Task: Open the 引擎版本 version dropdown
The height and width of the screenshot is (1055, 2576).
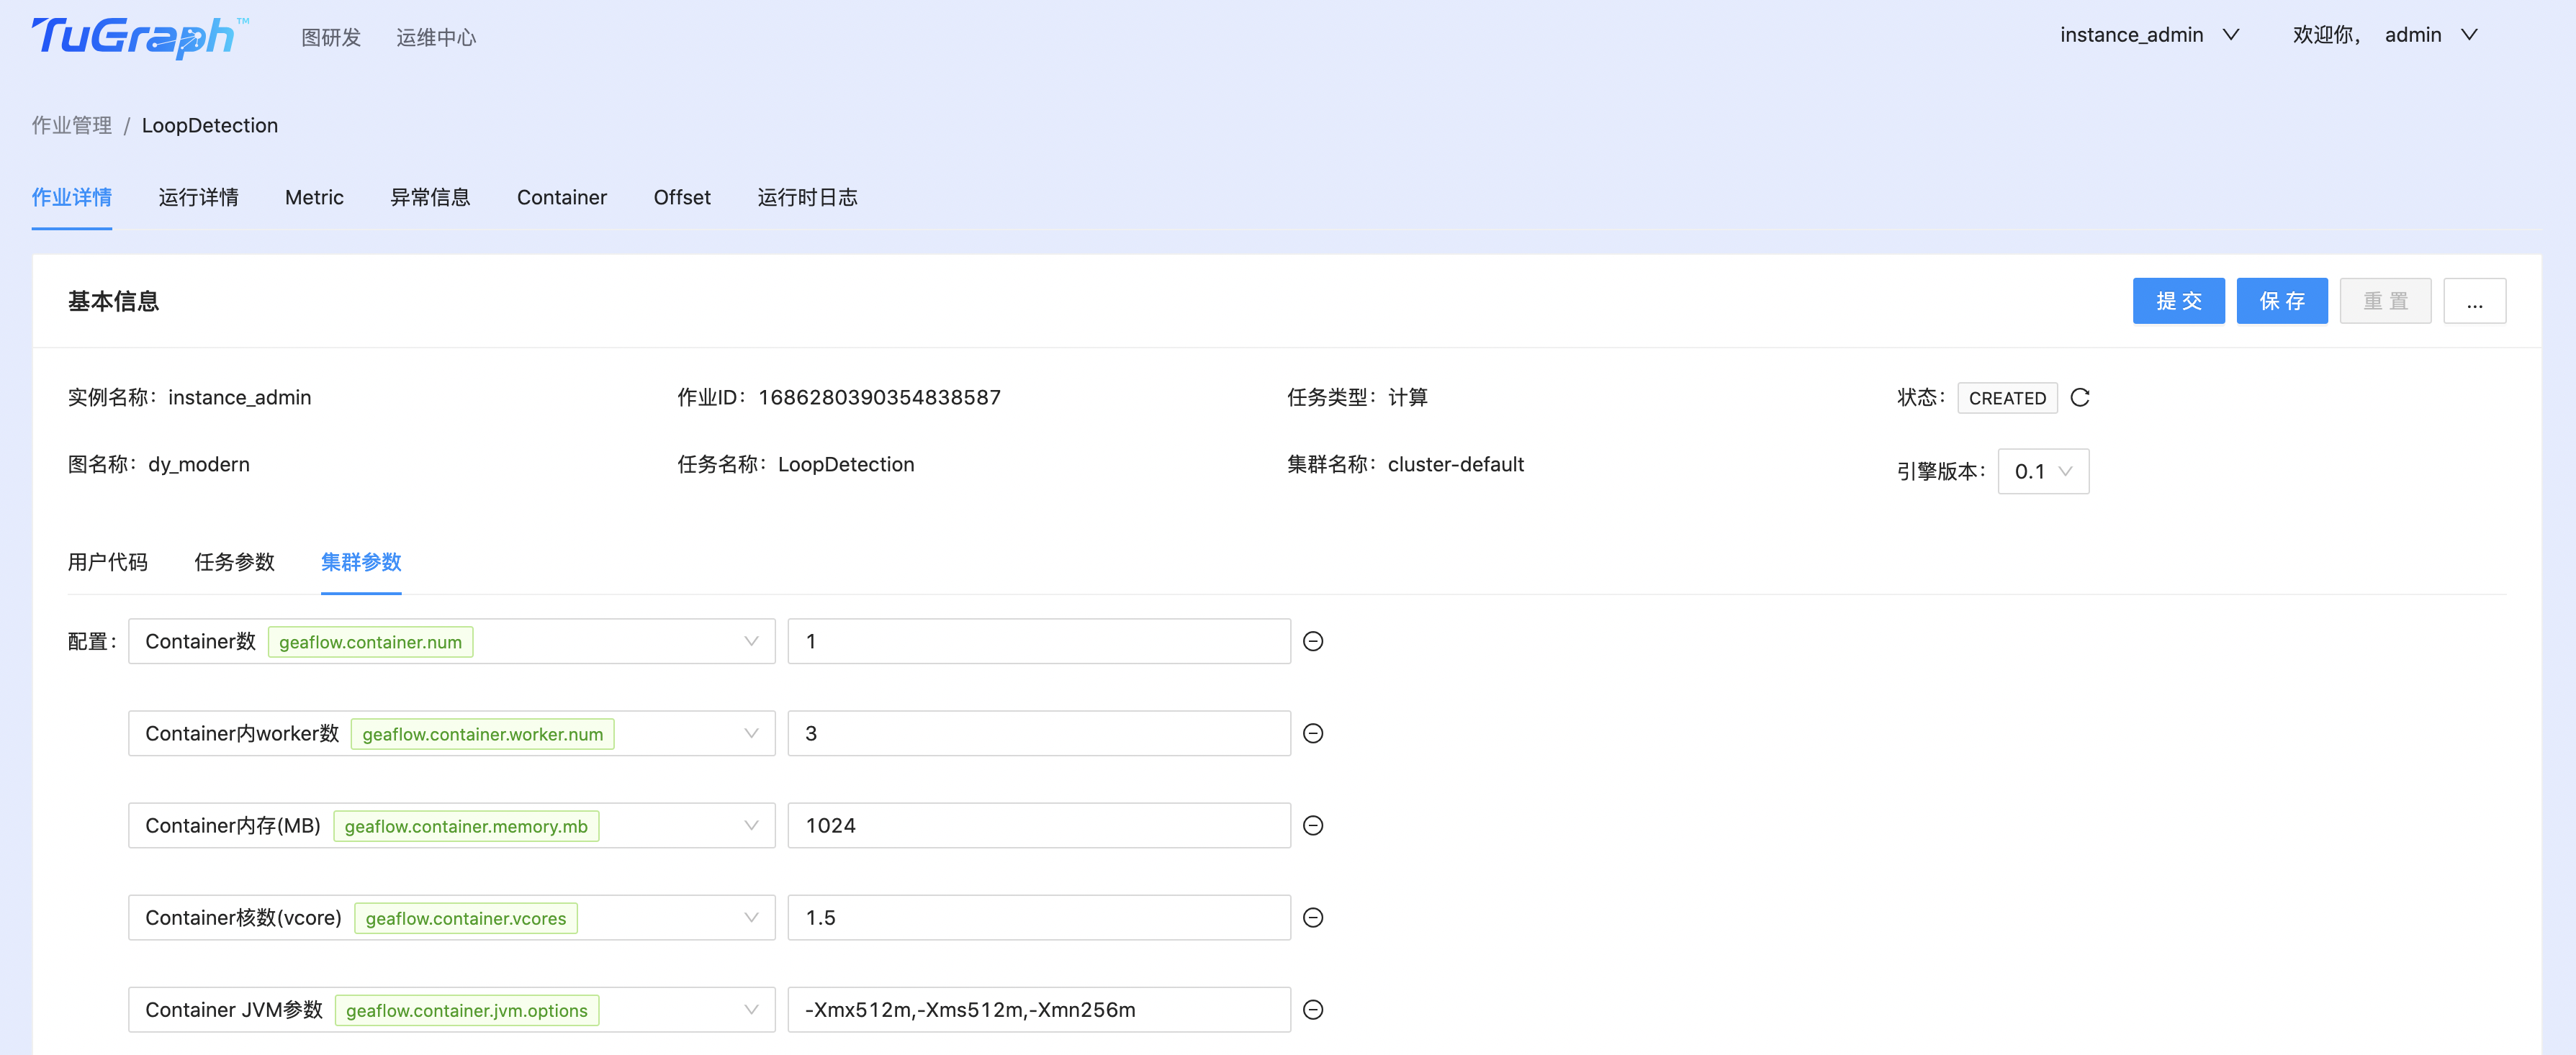Action: pyautogui.click(x=2043, y=471)
